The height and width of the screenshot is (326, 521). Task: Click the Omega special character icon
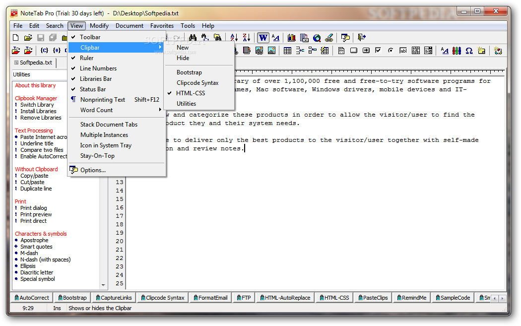tap(469, 51)
